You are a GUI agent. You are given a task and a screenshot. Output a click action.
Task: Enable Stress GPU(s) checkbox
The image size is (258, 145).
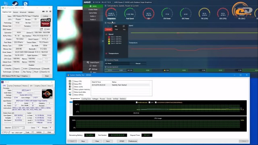point(73,95)
